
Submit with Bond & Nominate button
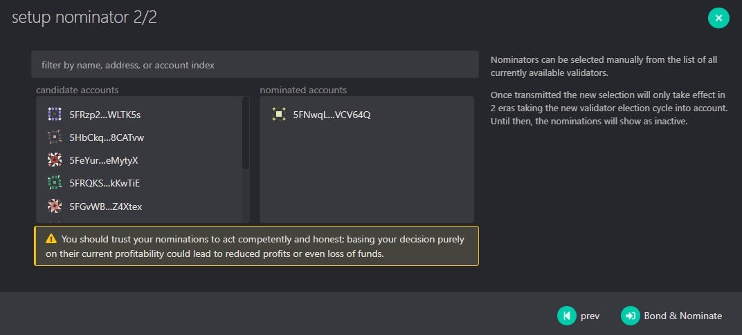671,316
